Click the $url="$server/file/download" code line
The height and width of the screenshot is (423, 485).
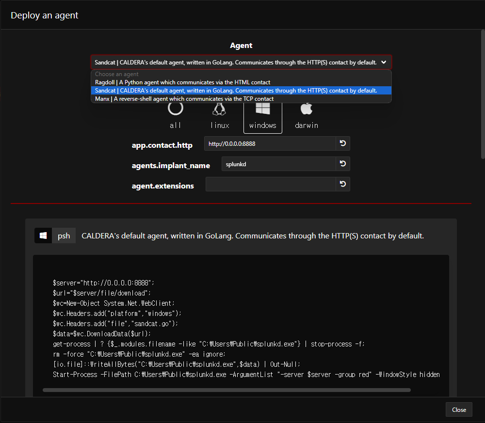(102, 293)
